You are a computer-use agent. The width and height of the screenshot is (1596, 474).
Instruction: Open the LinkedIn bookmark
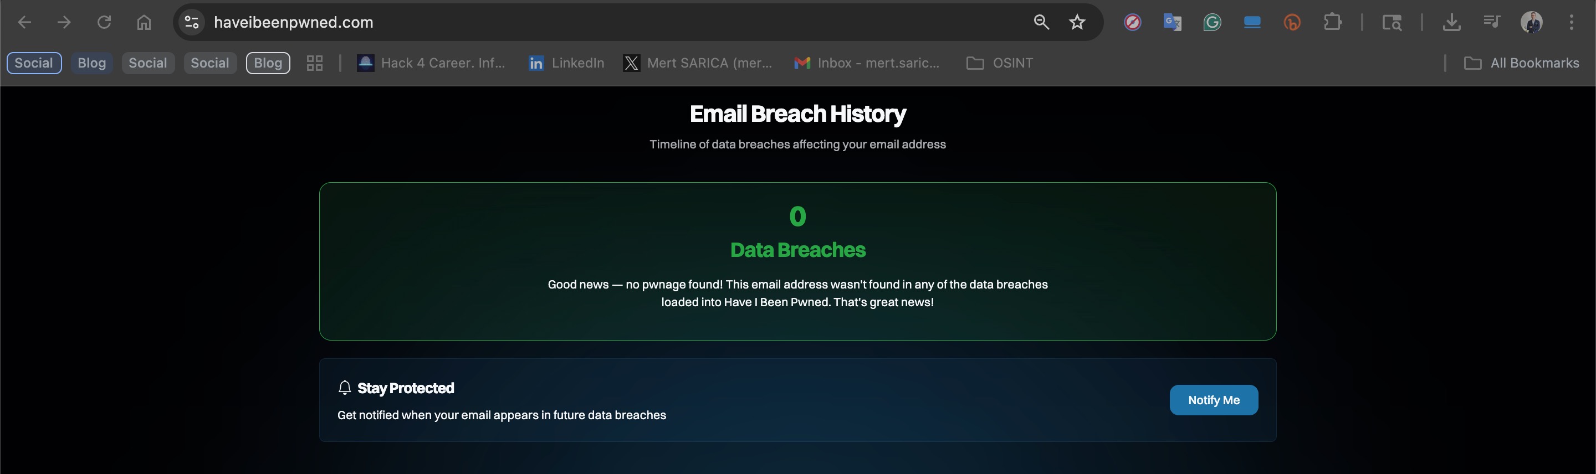566,63
